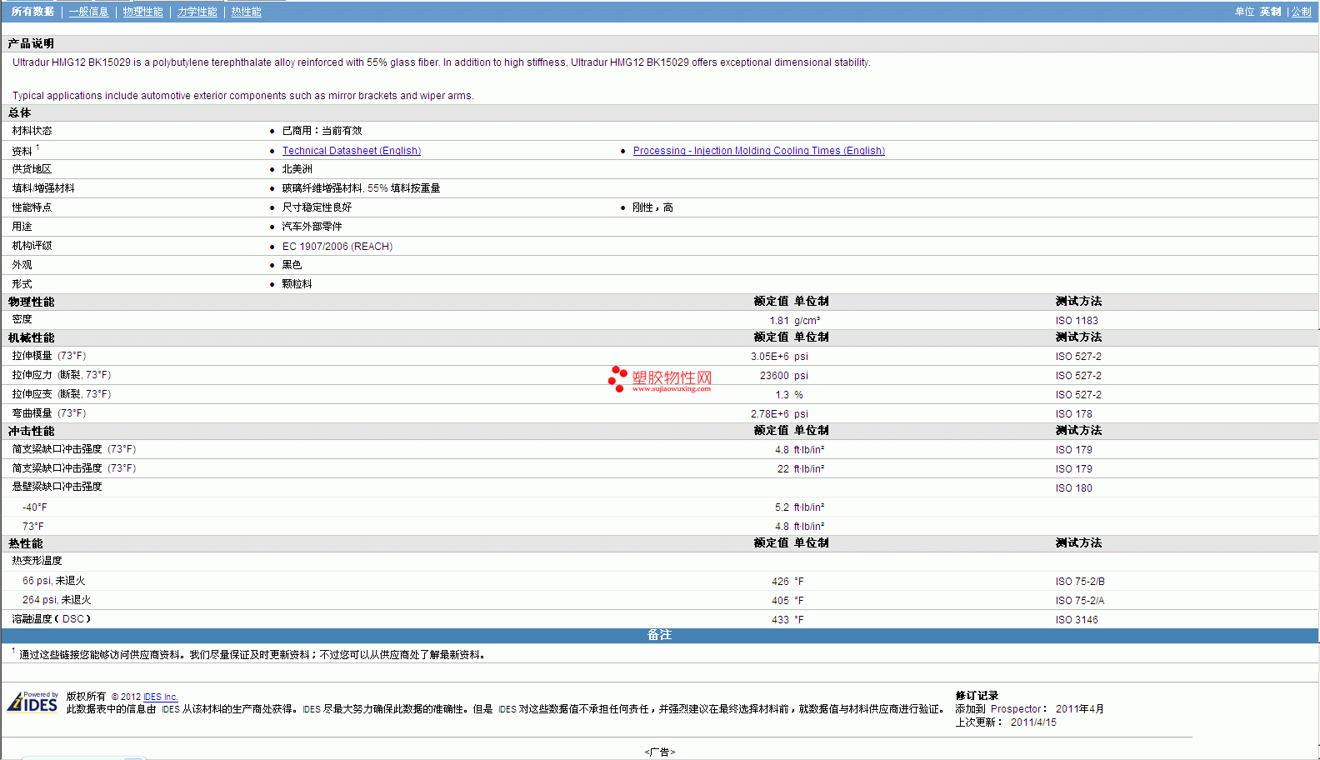Click ISO 178 test method
The height and width of the screenshot is (760, 1320).
click(1073, 414)
